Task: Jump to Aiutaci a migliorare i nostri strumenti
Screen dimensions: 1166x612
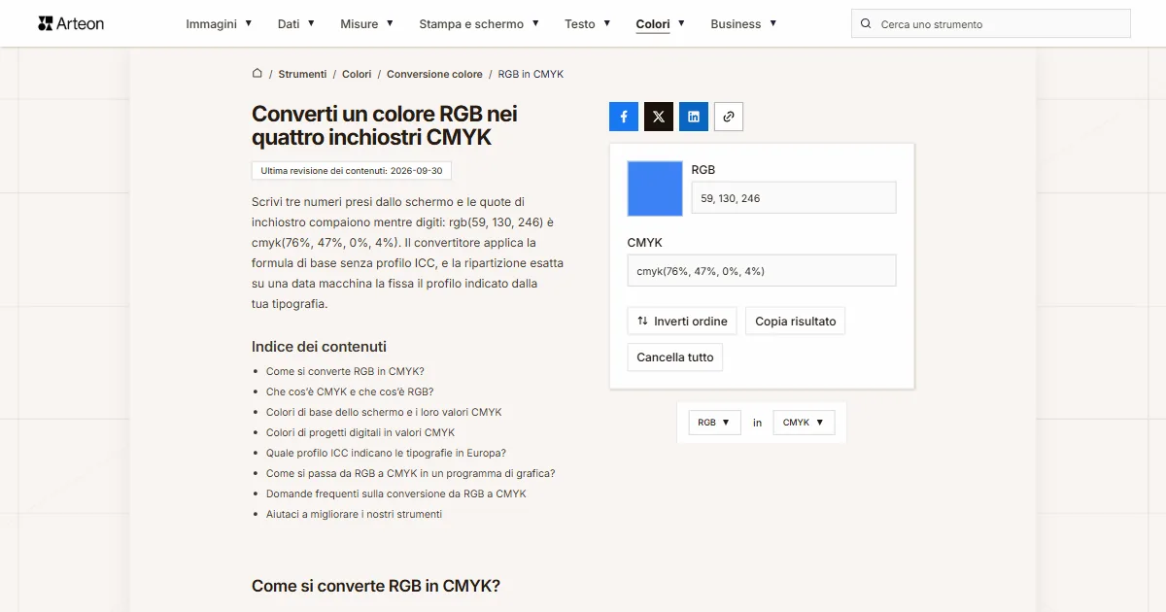Action: [354, 514]
